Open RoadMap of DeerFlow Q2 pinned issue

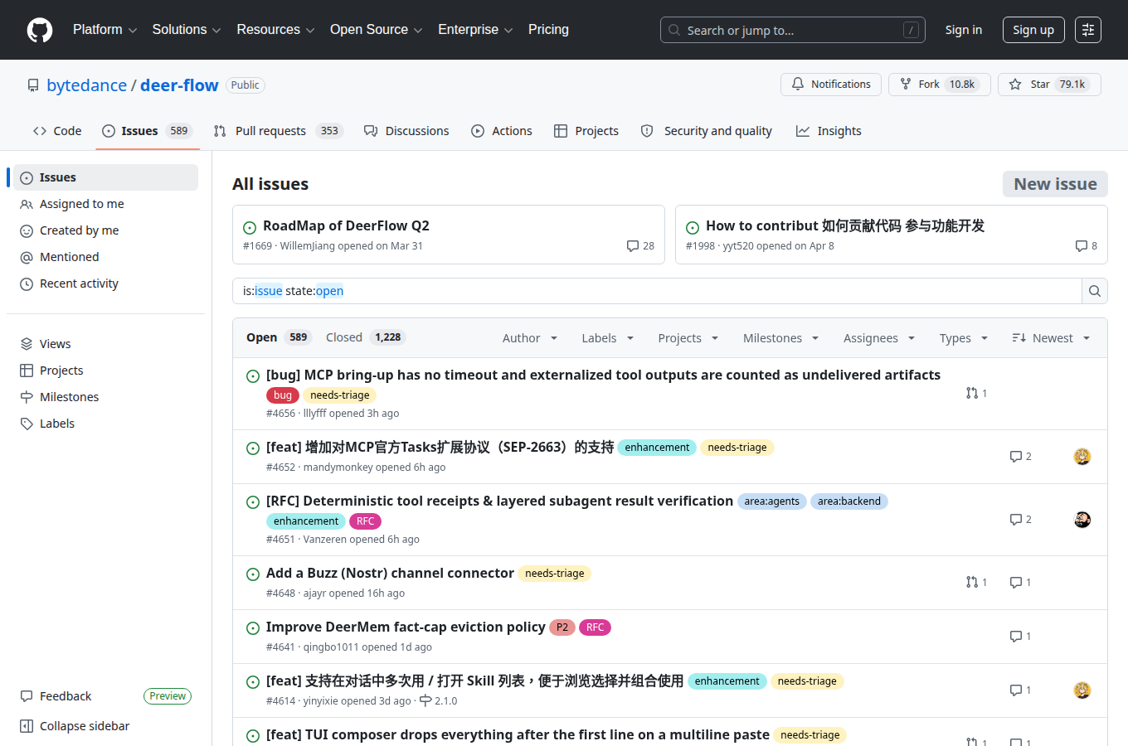(x=346, y=225)
